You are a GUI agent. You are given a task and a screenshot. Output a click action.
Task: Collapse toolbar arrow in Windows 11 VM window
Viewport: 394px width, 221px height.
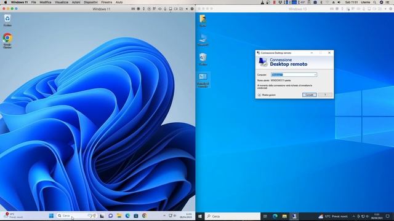point(187,9)
